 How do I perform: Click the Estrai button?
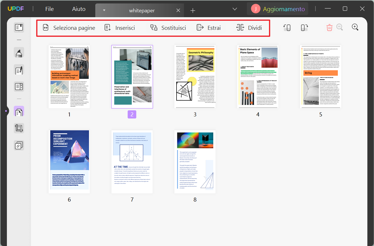coord(209,28)
